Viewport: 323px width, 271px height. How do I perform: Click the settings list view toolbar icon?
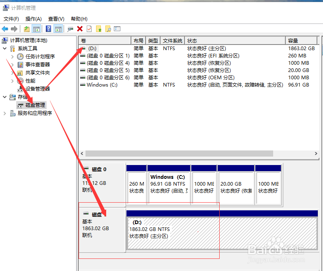tap(117, 29)
